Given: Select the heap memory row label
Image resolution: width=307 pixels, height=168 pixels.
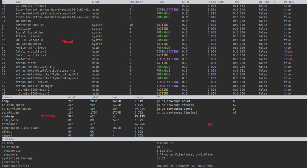Looking at the screenshot, I should [x=5, y=101].
